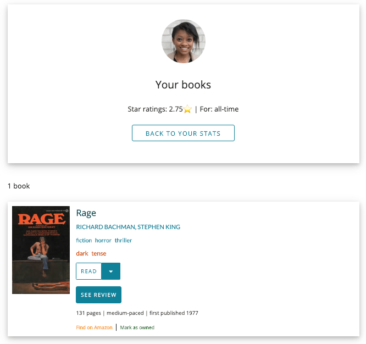Click the gold star rating icon

[187, 109]
